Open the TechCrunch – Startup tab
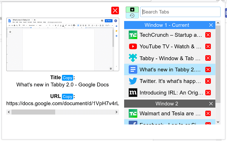The height and width of the screenshot is (141, 227). click(171, 35)
